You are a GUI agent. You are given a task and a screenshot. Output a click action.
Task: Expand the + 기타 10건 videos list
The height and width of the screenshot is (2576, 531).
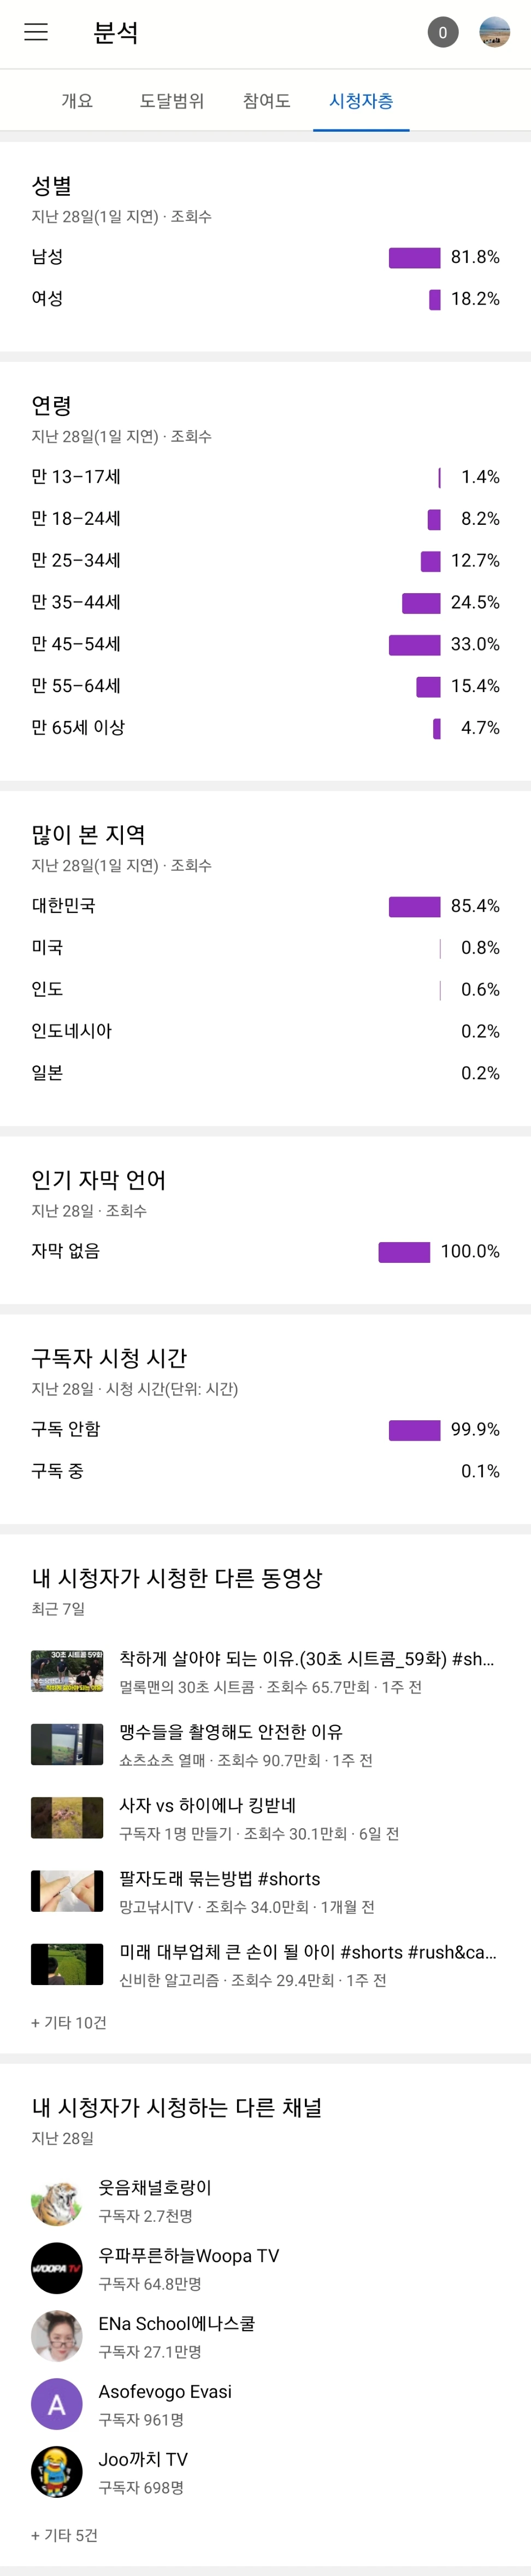pos(69,2022)
